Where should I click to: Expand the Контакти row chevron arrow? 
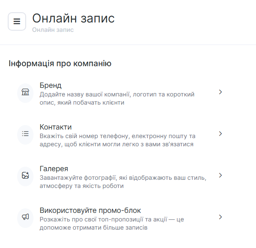pos(220,134)
